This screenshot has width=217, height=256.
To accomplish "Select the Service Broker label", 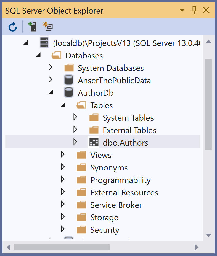I will coord(116,205).
